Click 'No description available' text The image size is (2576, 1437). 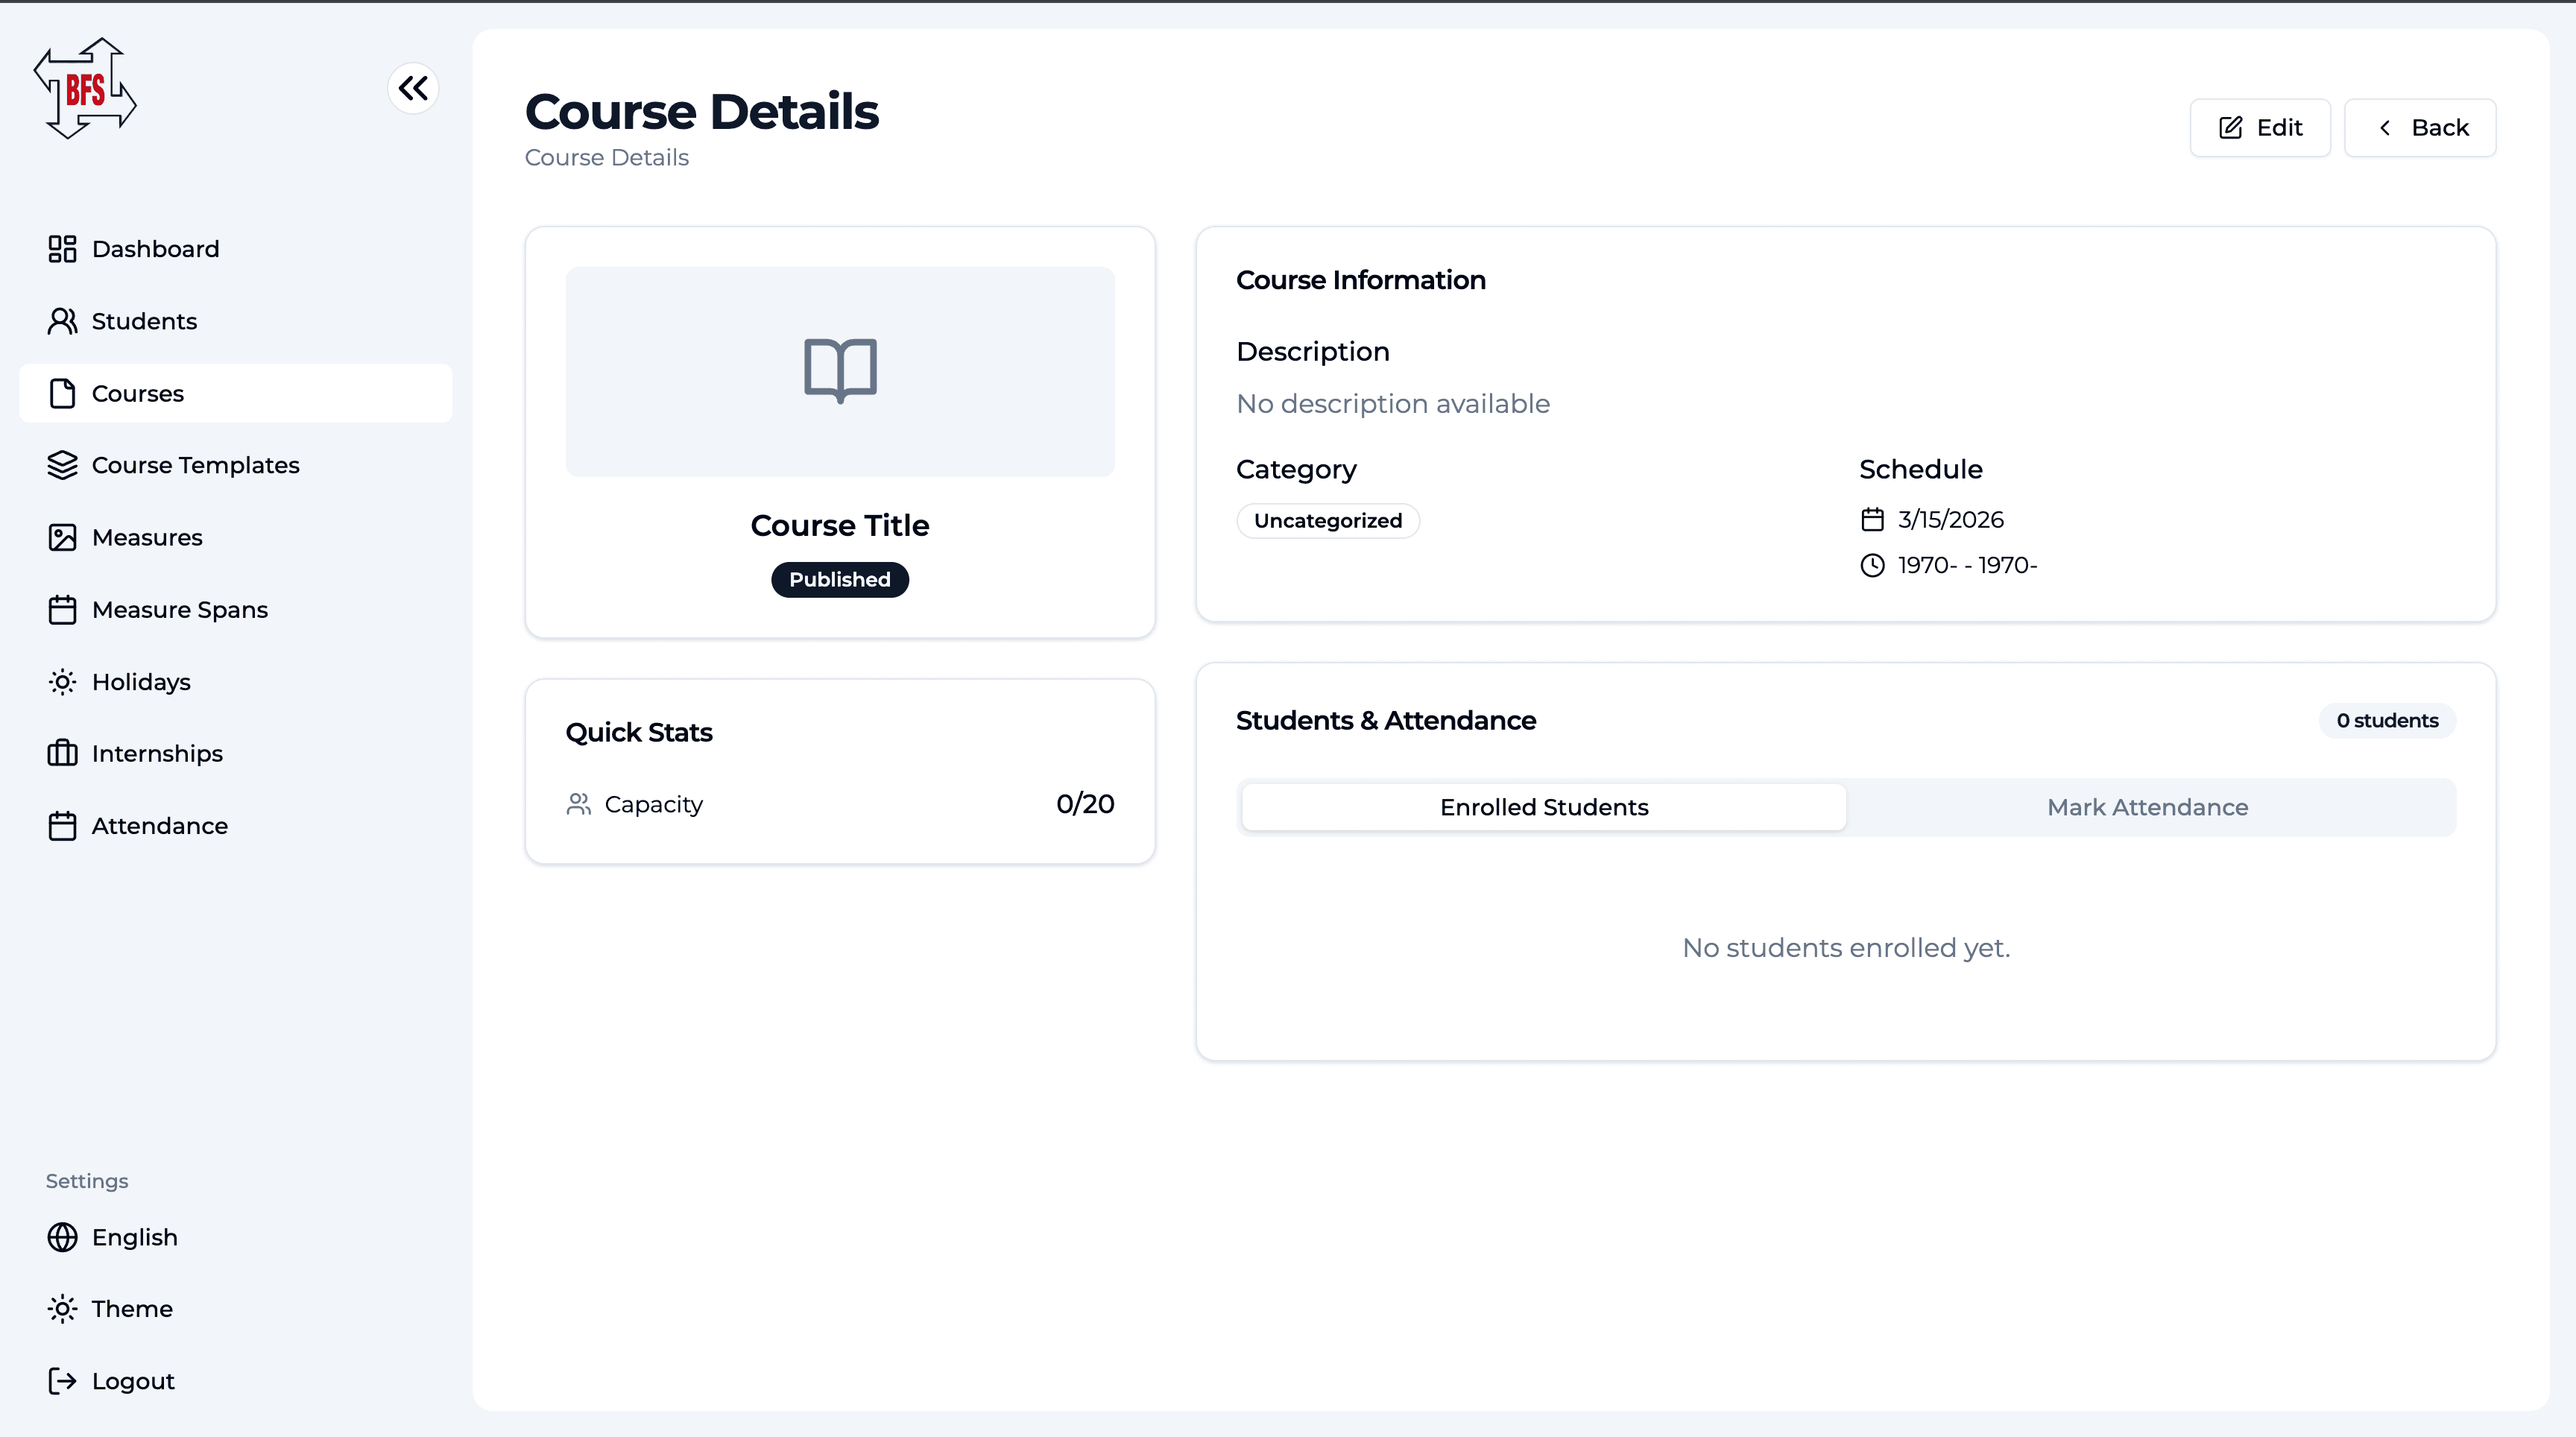(1393, 404)
